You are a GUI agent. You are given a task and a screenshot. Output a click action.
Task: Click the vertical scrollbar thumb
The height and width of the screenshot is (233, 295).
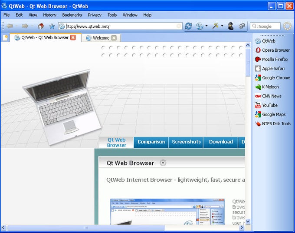click(248, 62)
